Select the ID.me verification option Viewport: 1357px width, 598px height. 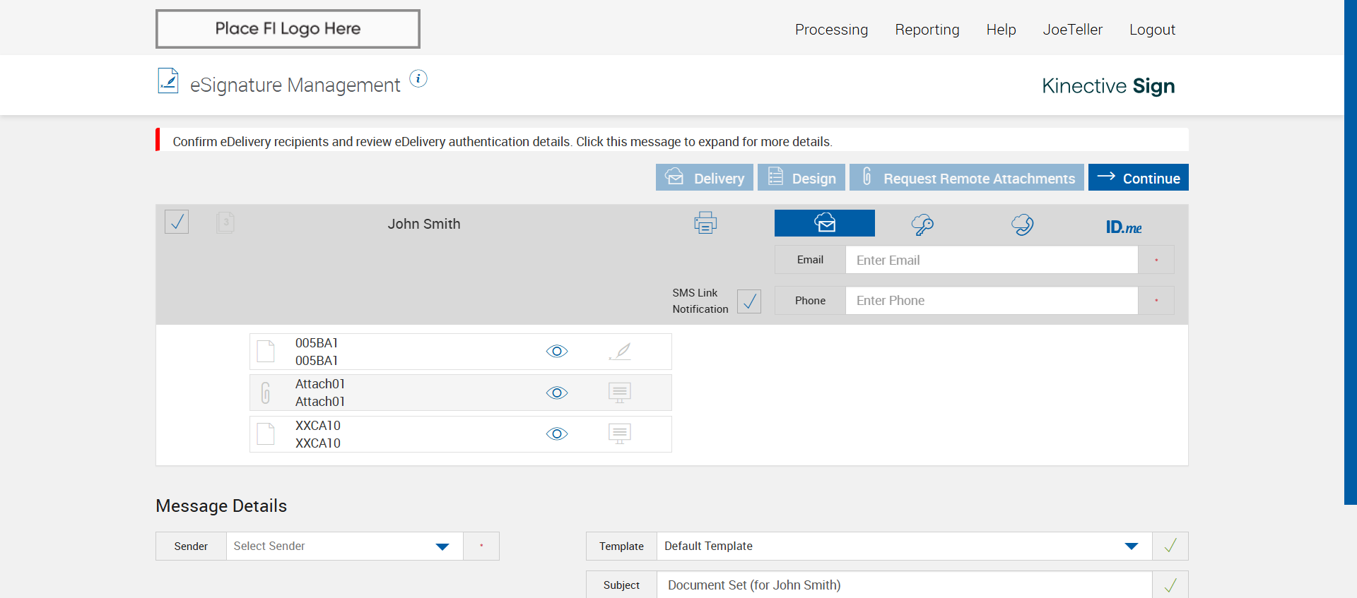tap(1124, 227)
